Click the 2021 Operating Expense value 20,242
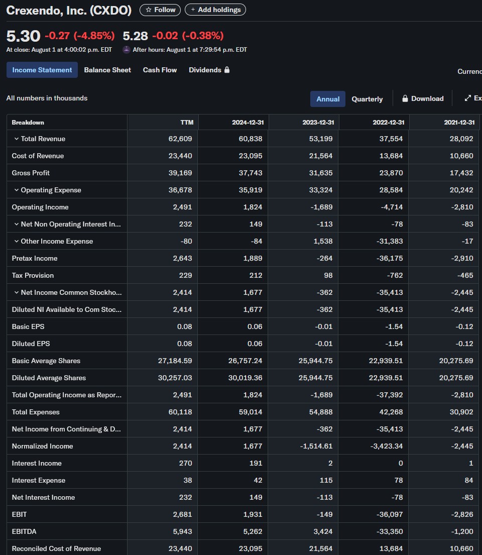This screenshot has width=482, height=555. [461, 190]
